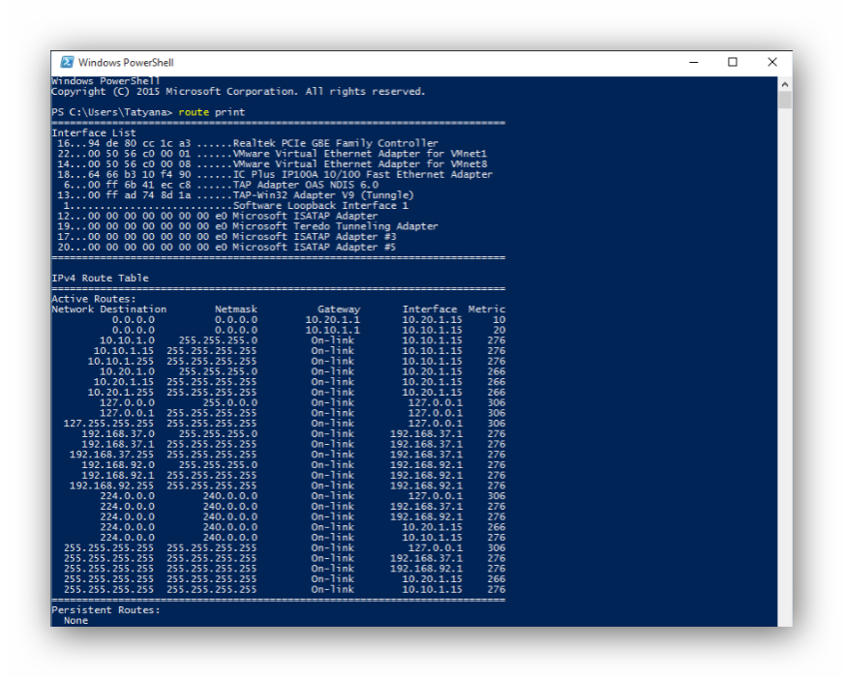The width and height of the screenshot is (843, 677).
Task: Click the VMware Adapter for VMnet1 line
Action: [x=272, y=154]
